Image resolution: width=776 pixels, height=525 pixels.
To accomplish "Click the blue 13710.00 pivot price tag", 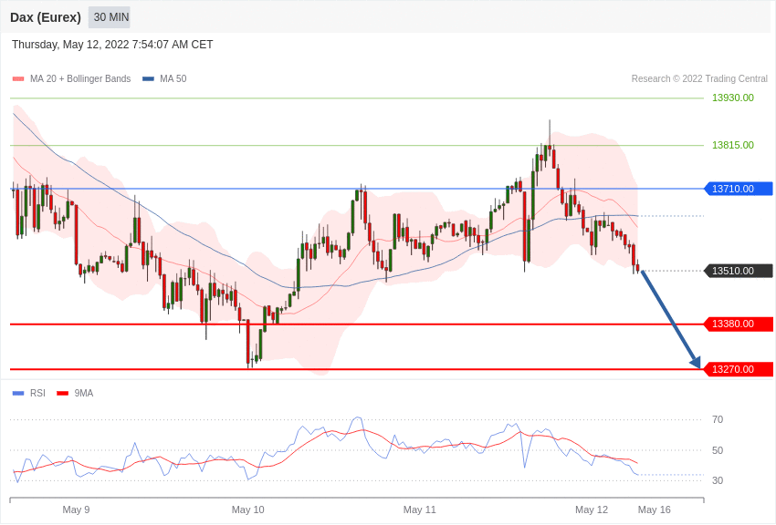I will point(738,189).
